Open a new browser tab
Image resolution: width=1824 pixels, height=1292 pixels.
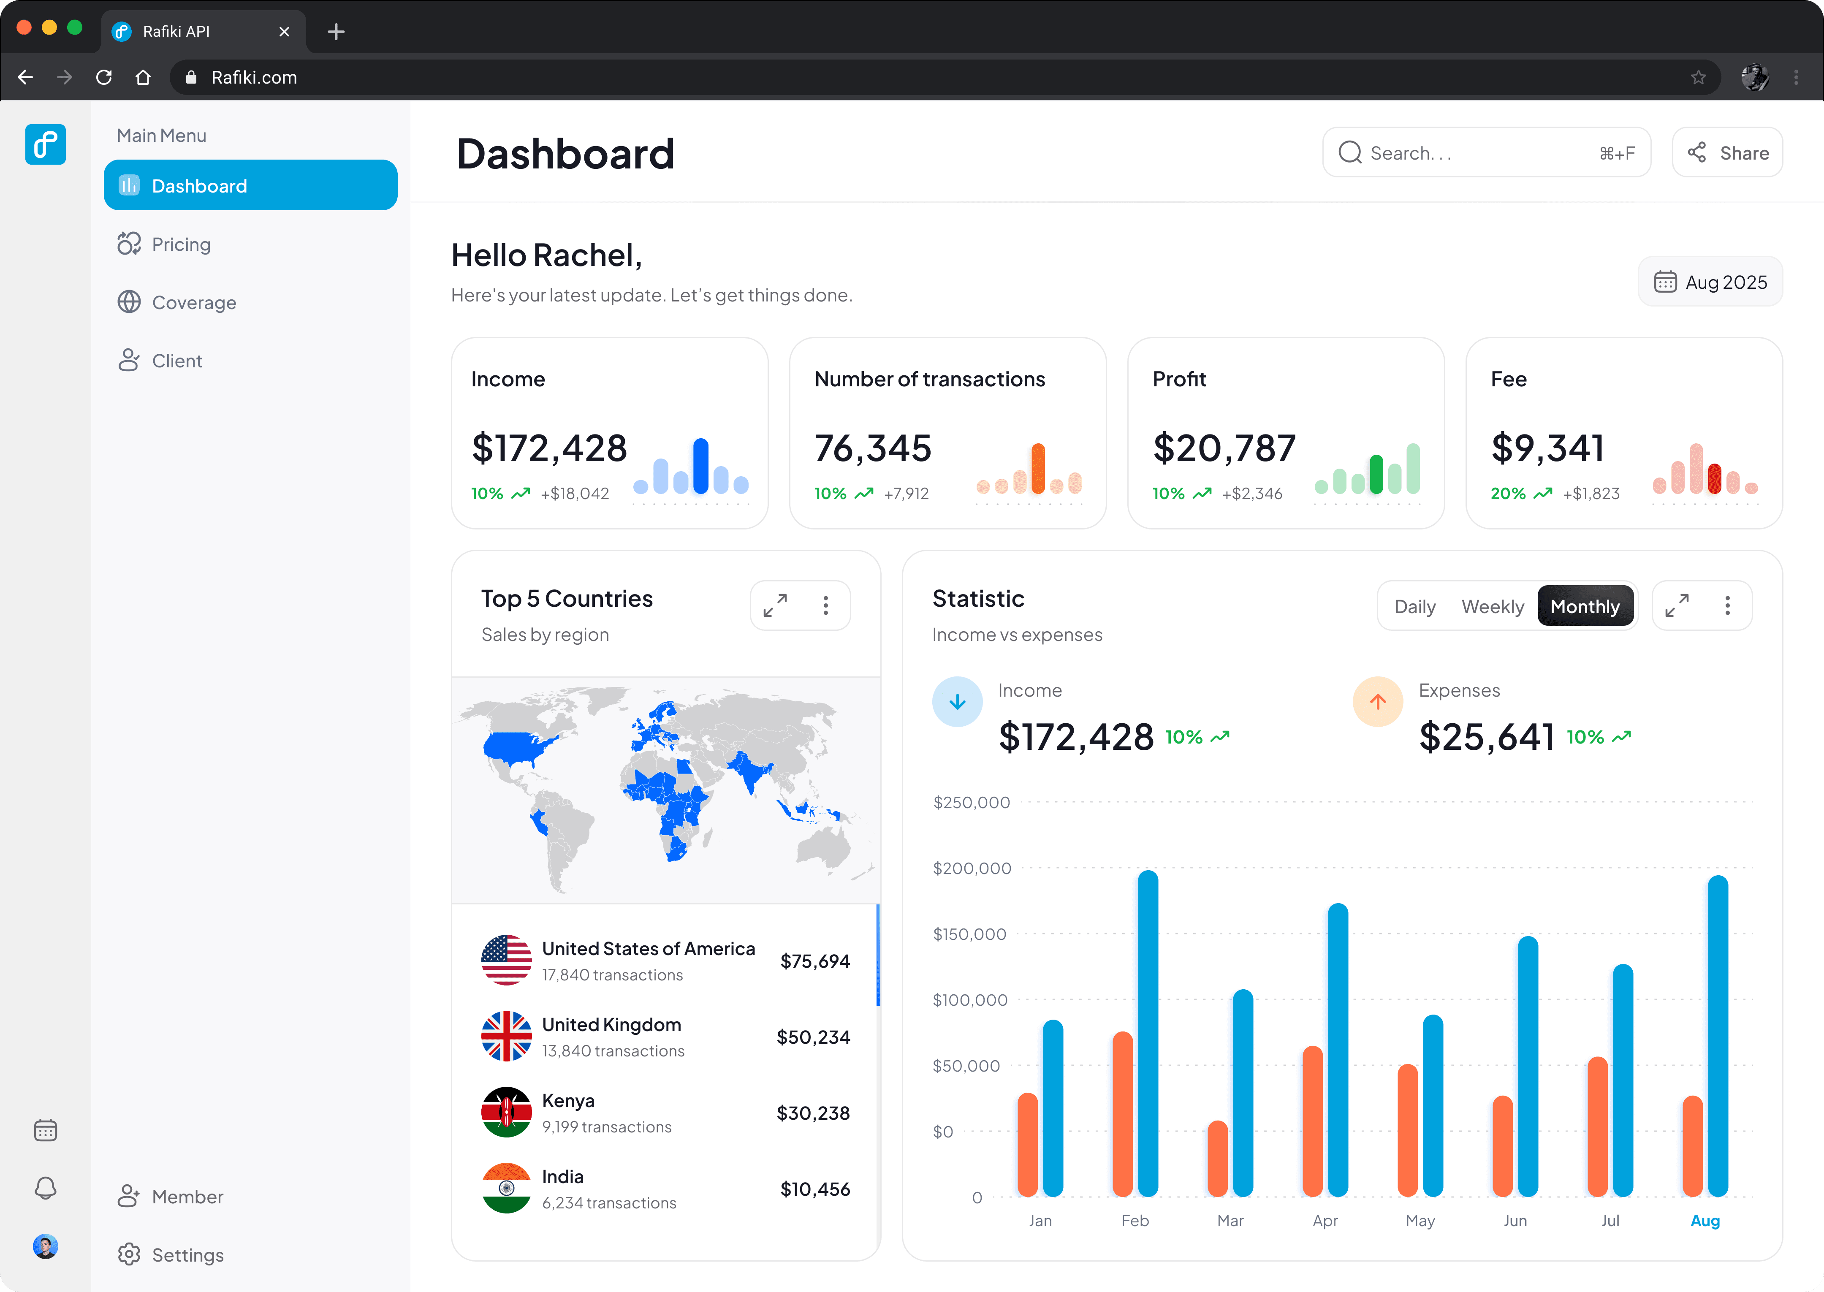(x=336, y=31)
